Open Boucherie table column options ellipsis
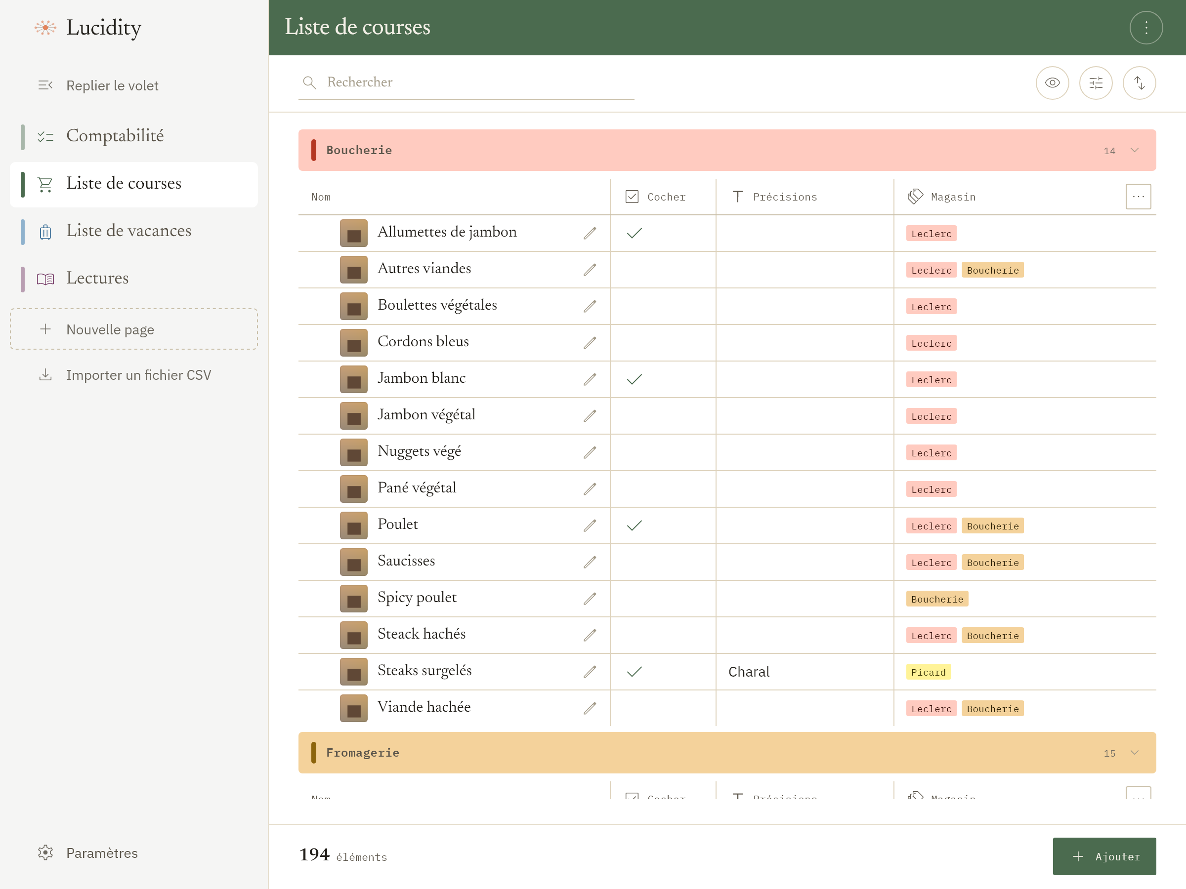Image resolution: width=1186 pixels, height=889 pixels. pyautogui.click(x=1138, y=197)
